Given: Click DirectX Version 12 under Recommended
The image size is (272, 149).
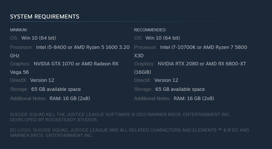Looking at the screenshot, I should click(166, 80).
